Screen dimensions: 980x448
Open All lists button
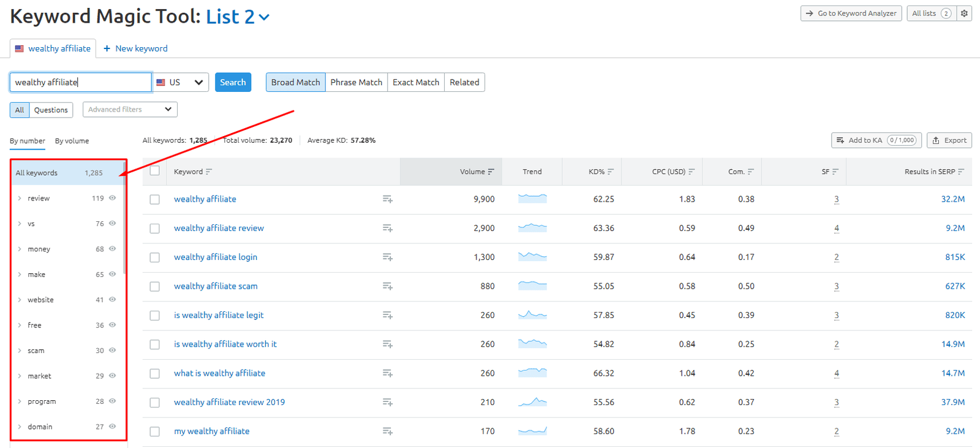[x=931, y=13]
